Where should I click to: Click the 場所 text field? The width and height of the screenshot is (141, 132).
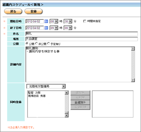coord(82,39)
